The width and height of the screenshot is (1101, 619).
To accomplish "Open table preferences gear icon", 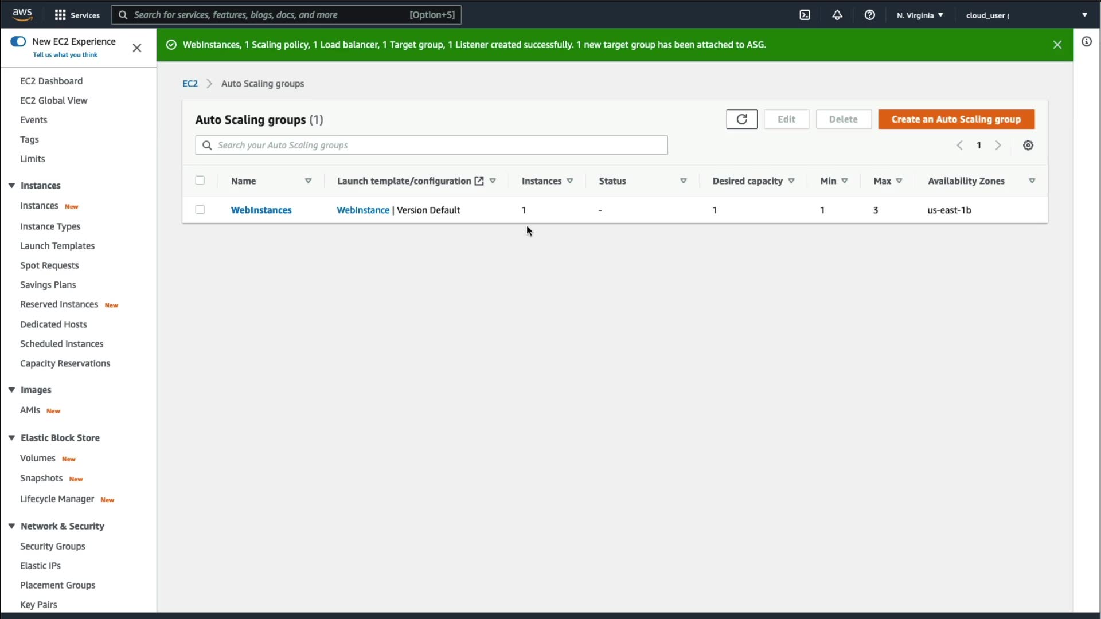I will (1028, 146).
